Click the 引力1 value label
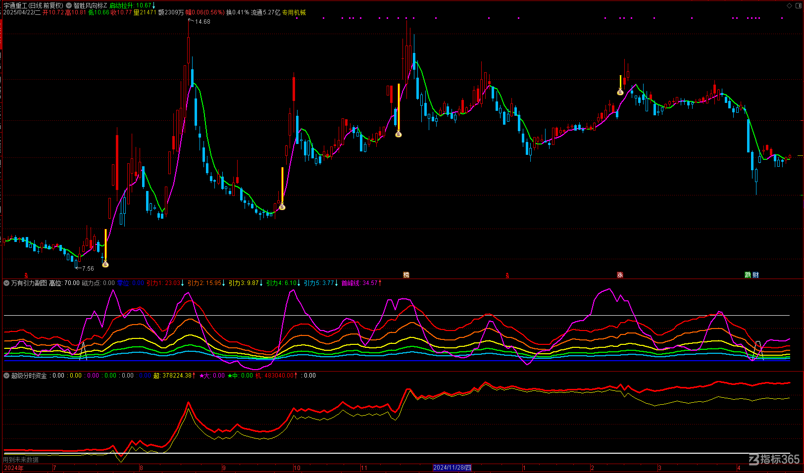Image resolution: width=804 pixels, height=473 pixels. click(165, 283)
